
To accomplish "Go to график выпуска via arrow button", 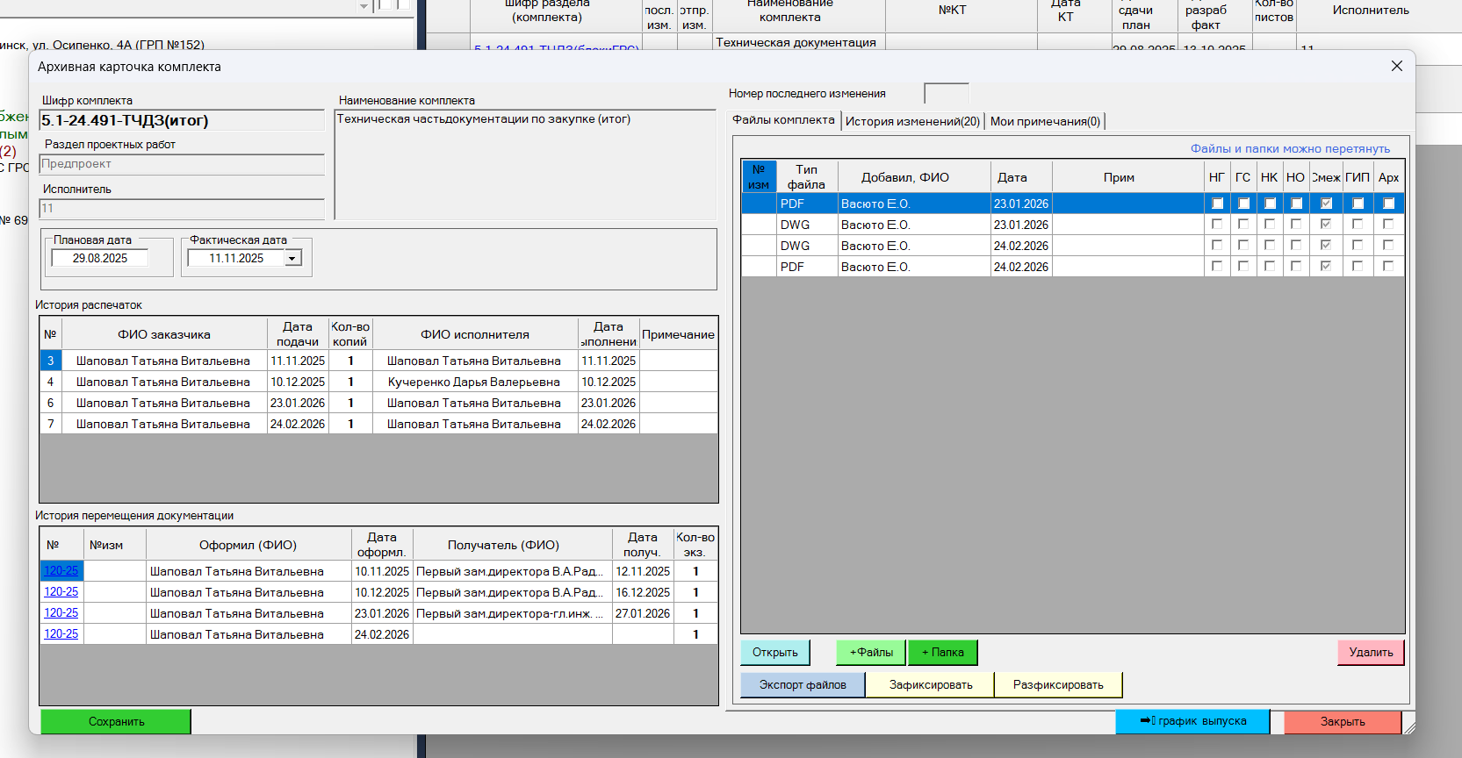I will click(x=1192, y=721).
